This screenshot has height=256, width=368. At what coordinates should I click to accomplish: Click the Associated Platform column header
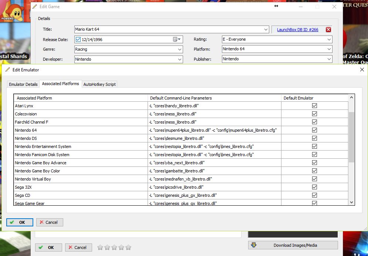point(81,98)
